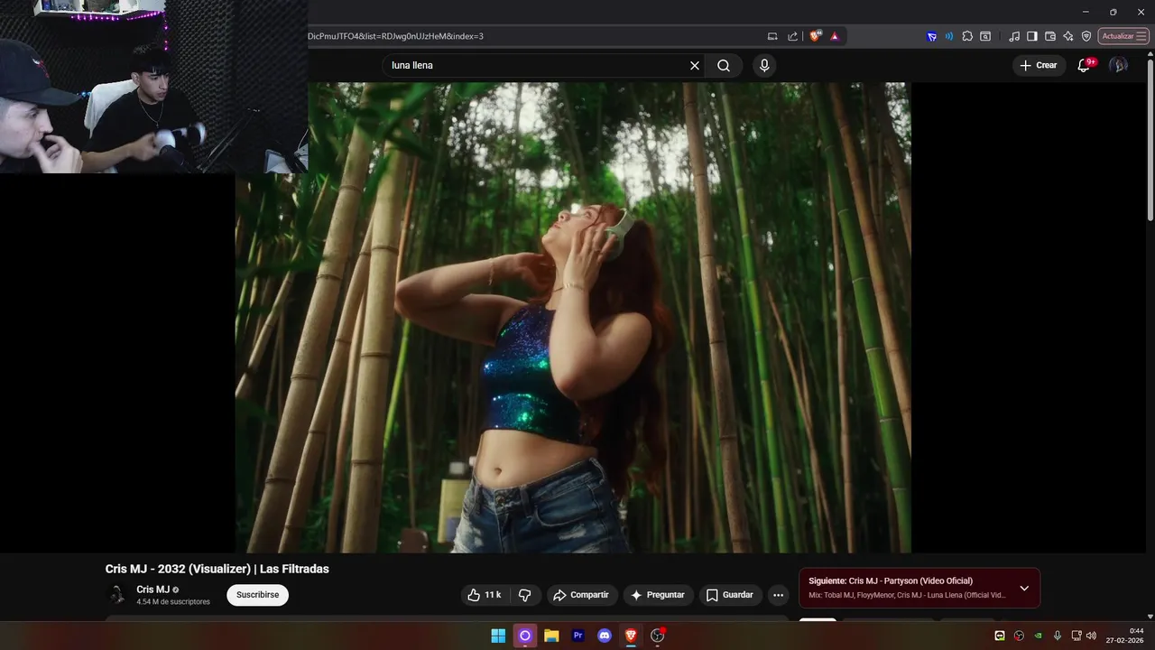Open YouTube notifications bell
Screen dimensions: 1155x650
[1085, 65]
